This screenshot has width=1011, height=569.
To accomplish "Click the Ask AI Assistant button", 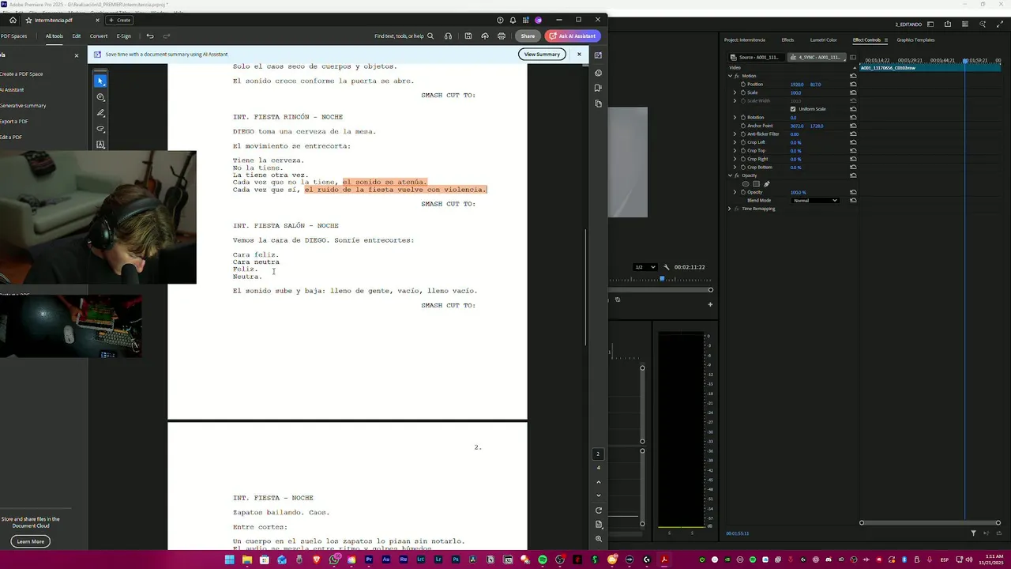I will [x=573, y=36].
